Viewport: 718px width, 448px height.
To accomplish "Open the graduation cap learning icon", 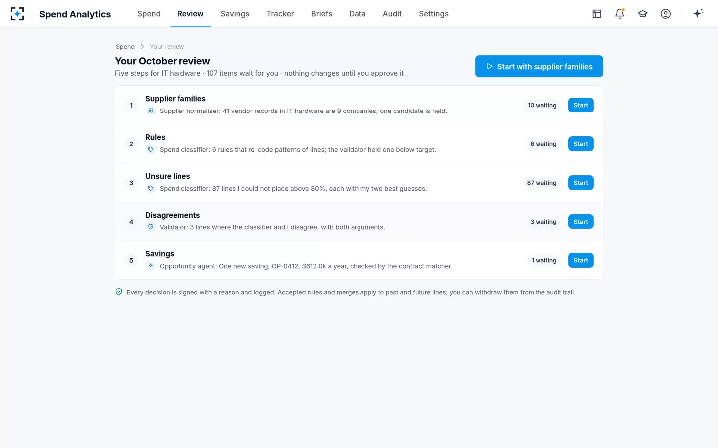I will (x=643, y=14).
